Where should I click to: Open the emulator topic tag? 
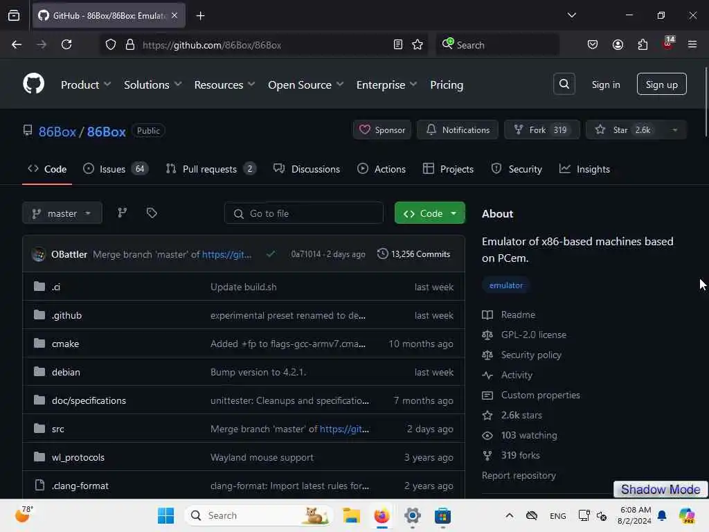point(505,285)
